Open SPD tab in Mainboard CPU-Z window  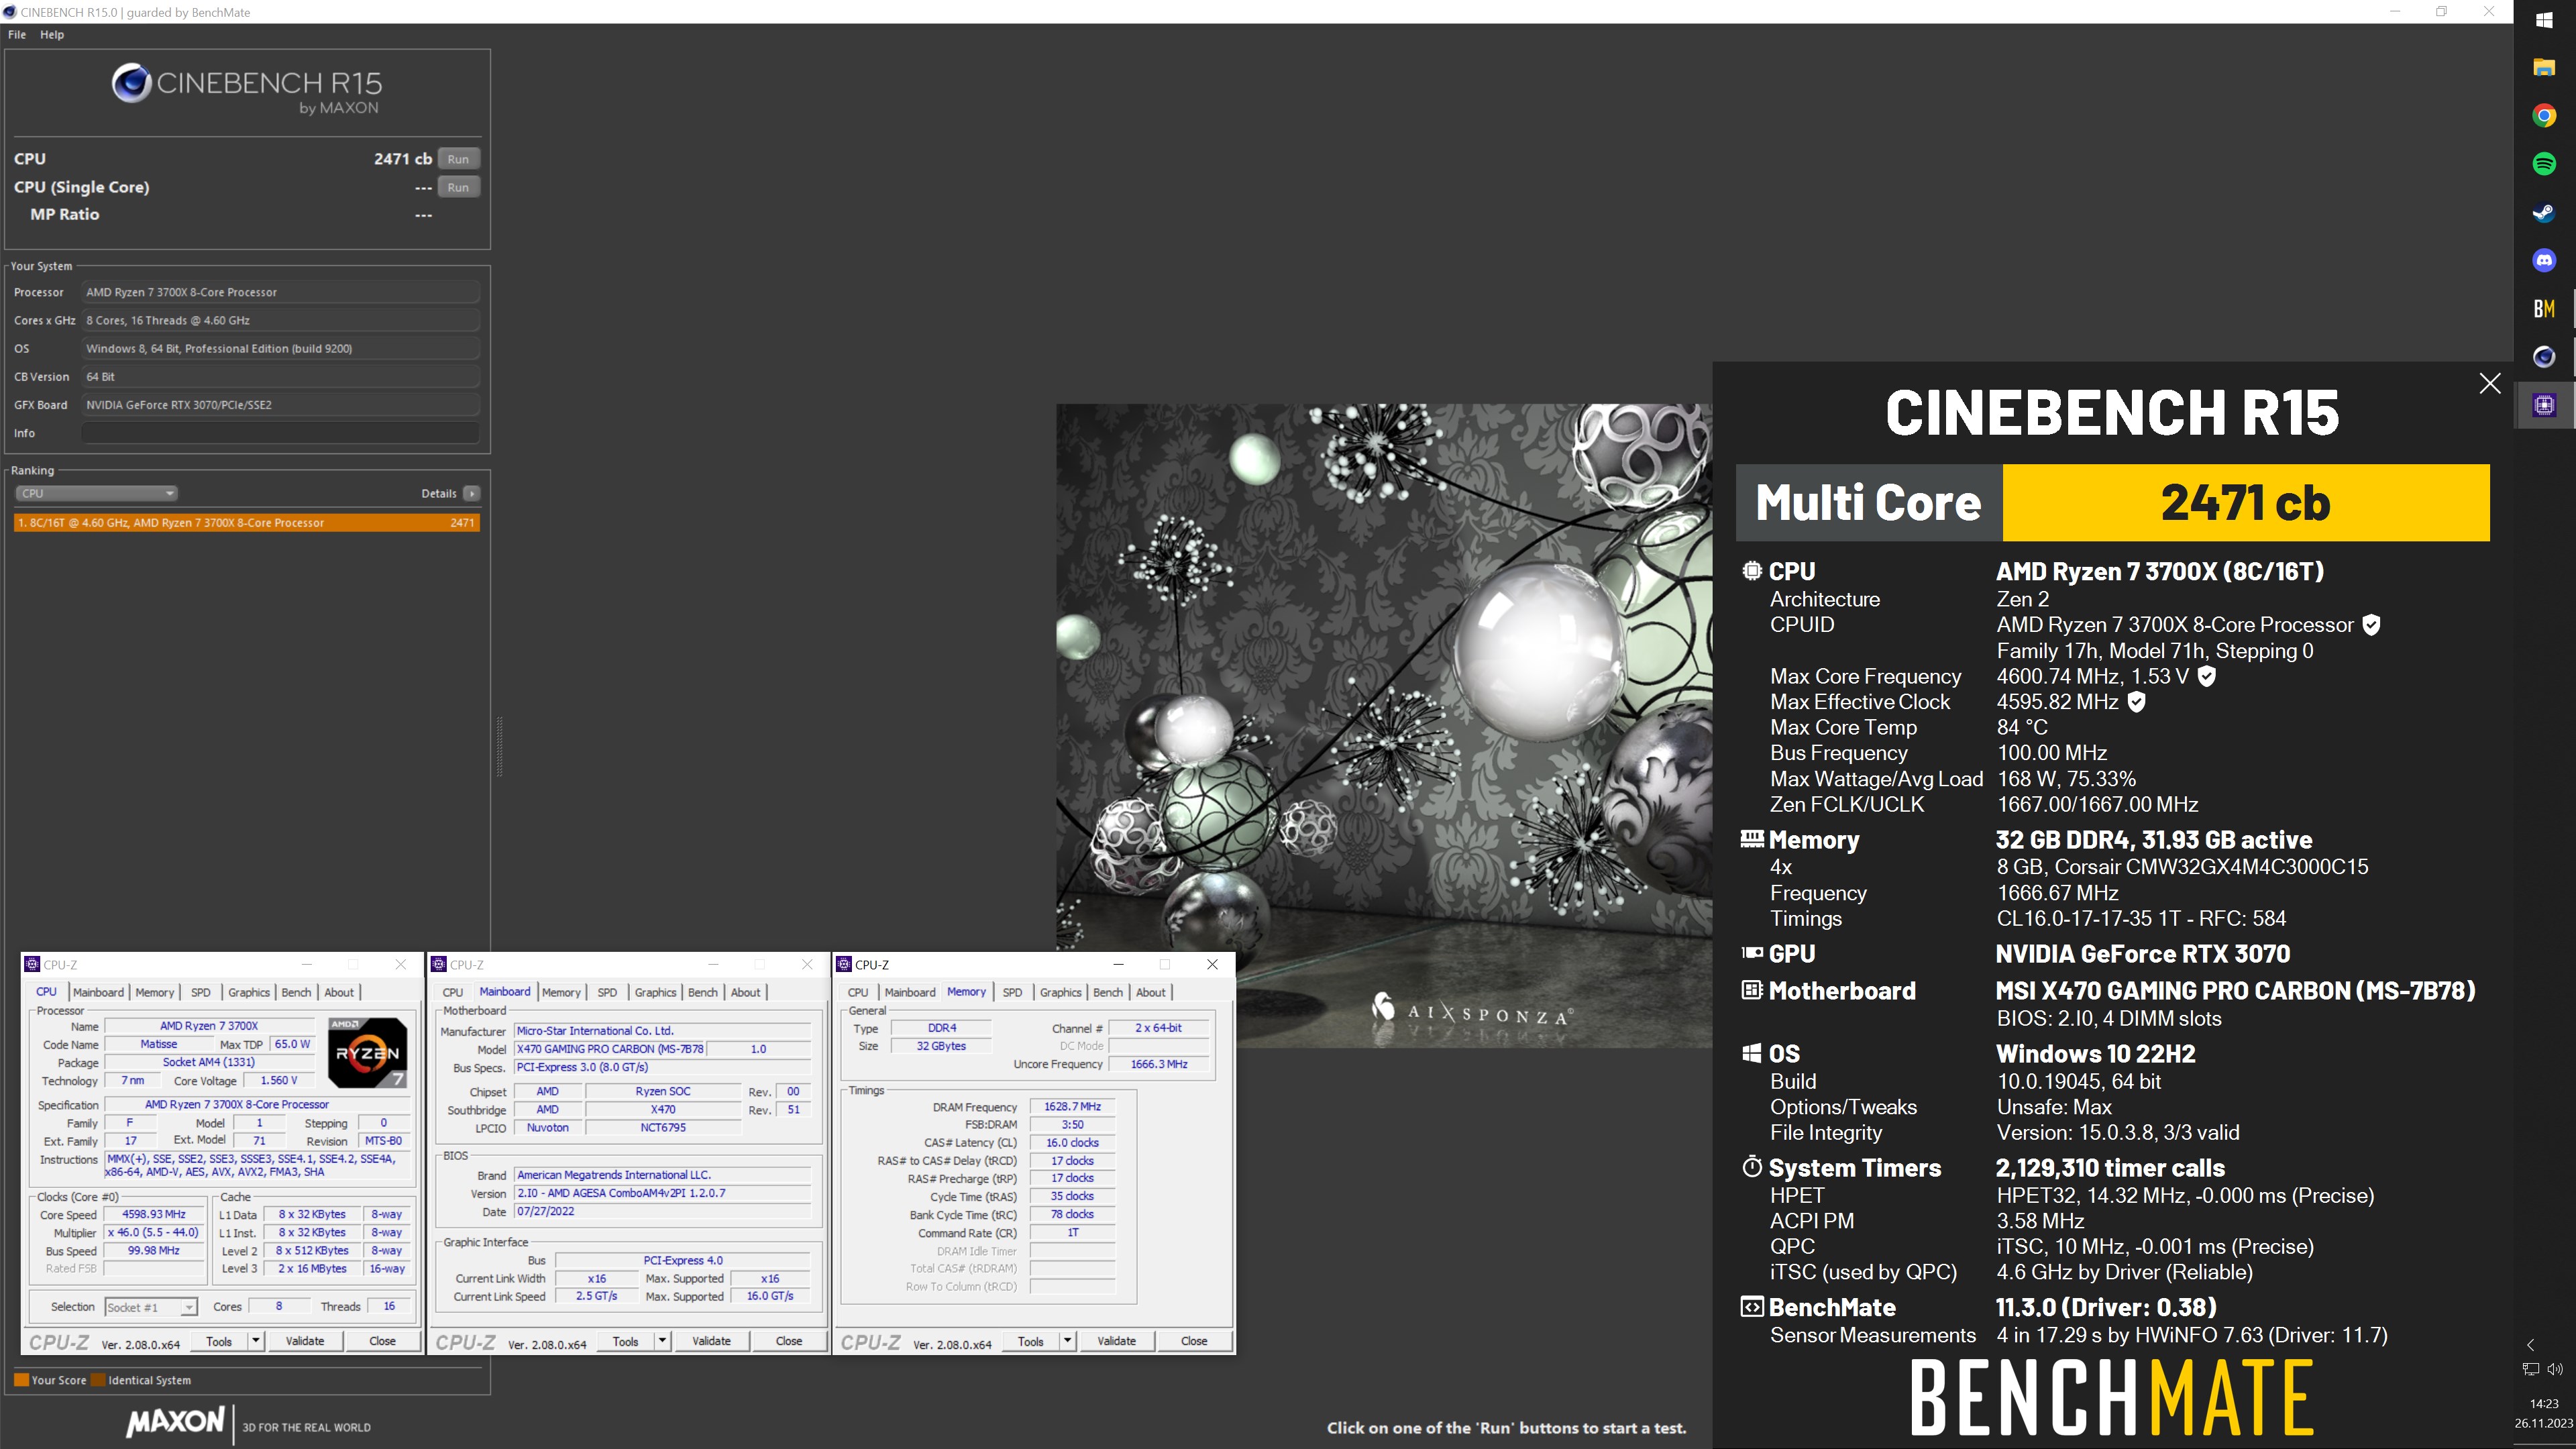coord(607,992)
